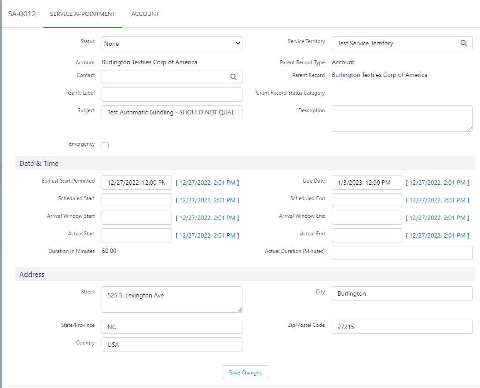The width and height of the screenshot is (480, 388).
Task: Switch to the ACCOUNT tab
Action: pyautogui.click(x=145, y=14)
